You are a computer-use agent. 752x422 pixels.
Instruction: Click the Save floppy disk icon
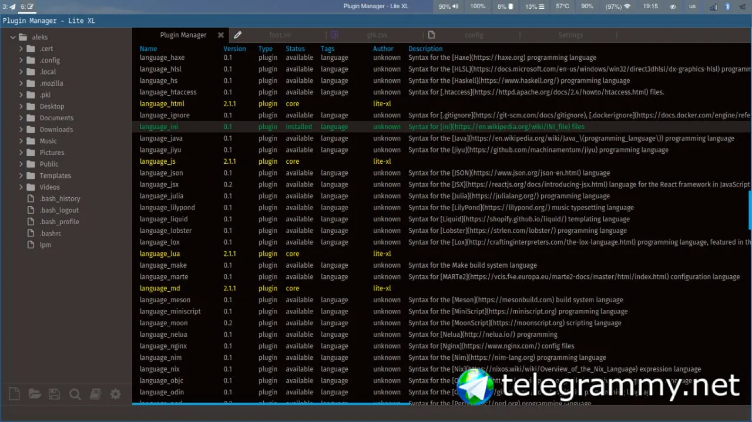point(54,394)
